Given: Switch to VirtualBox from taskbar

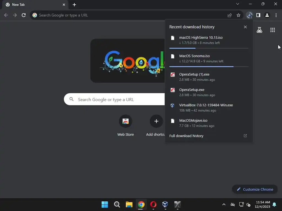Looking at the screenshot, I should (x=165, y=204).
